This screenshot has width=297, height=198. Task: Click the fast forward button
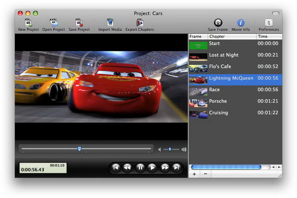tap(165, 168)
